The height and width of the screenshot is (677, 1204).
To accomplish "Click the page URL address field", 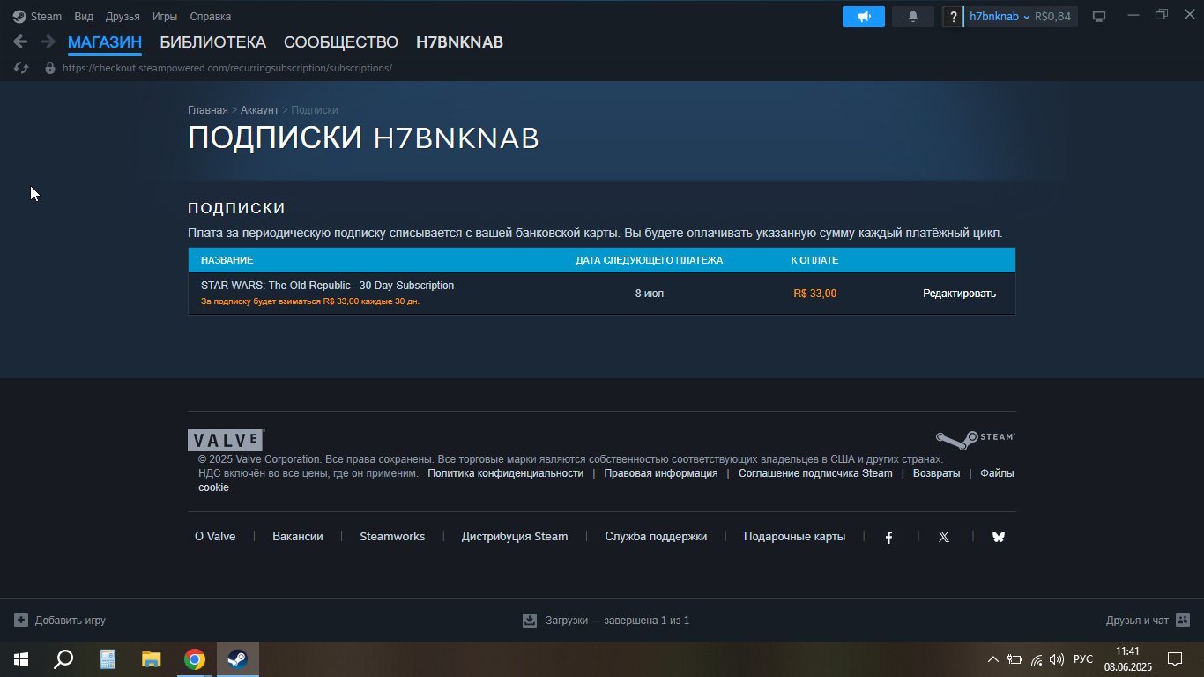I will pos(227,68).
